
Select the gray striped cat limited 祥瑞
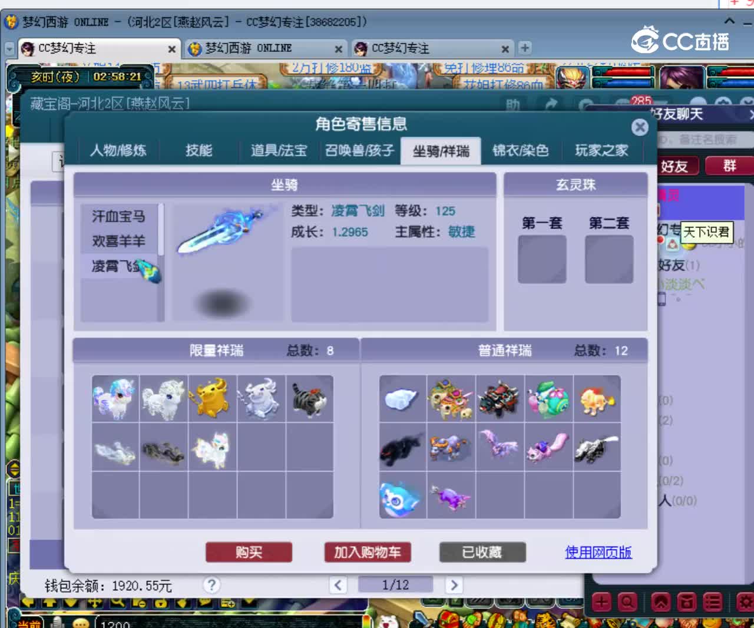(309, 399)
